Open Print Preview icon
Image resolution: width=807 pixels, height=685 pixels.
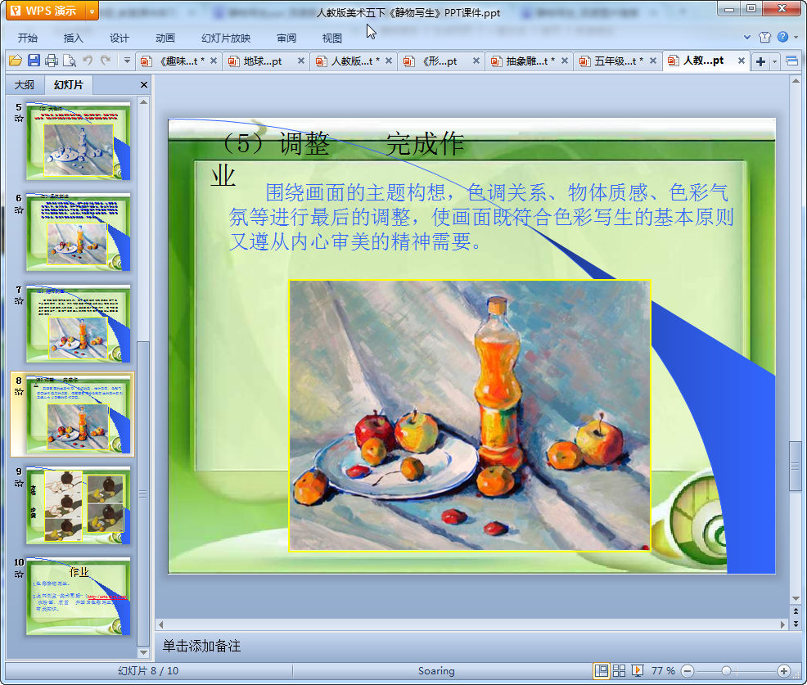[70, 61]
